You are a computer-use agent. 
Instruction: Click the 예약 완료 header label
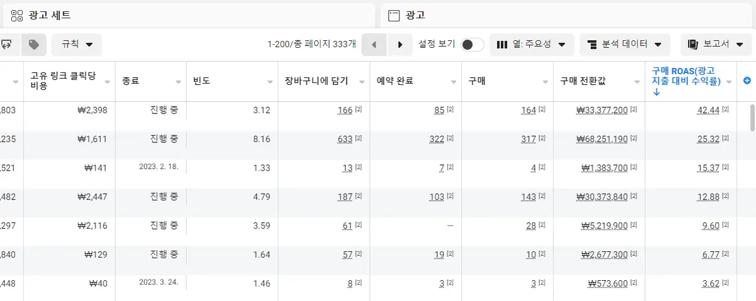[x=395, y=81]
